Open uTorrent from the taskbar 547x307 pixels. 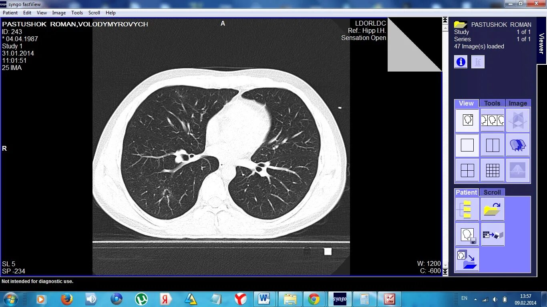(x=141, y=299)
